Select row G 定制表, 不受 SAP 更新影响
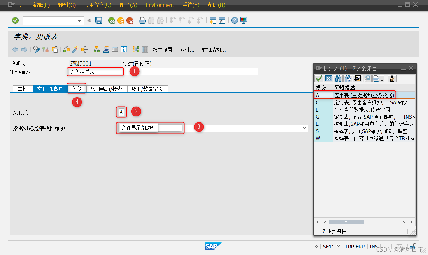The width and height of the screenshot is (428, 255). pyautogui.click(x=365, y=117)
